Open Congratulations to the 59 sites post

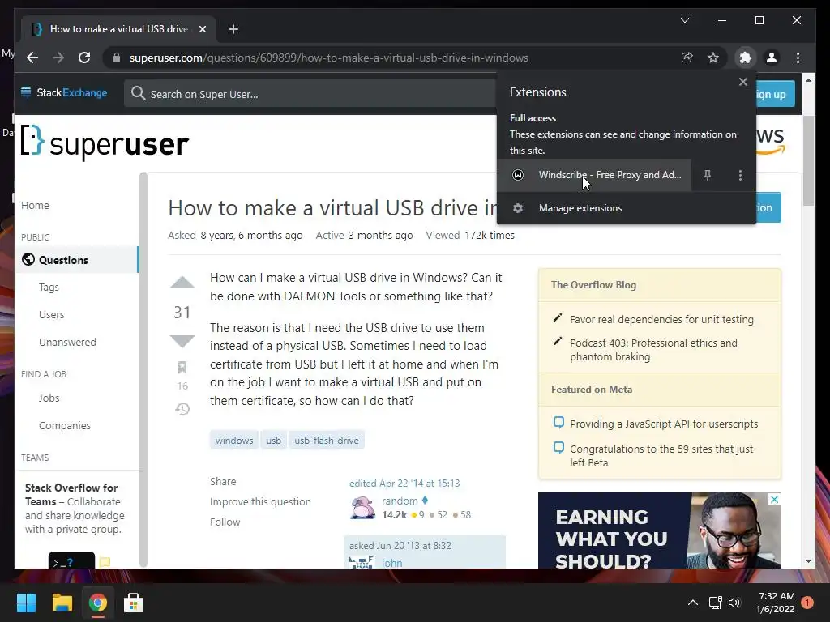(661, 455)
